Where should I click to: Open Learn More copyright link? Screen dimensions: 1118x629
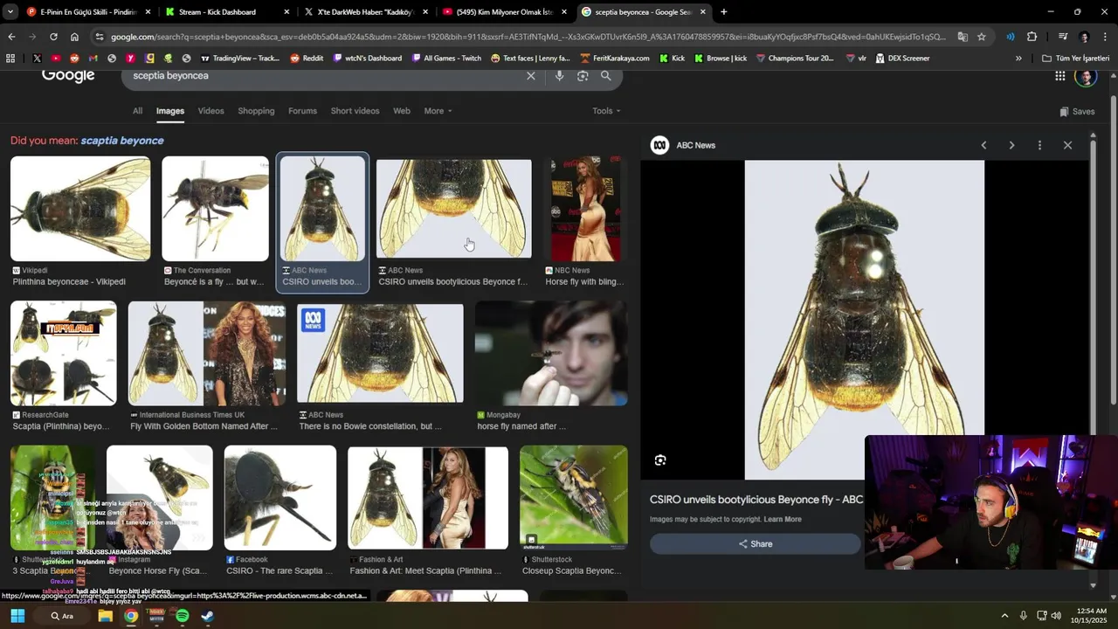(x=782, y=519)
